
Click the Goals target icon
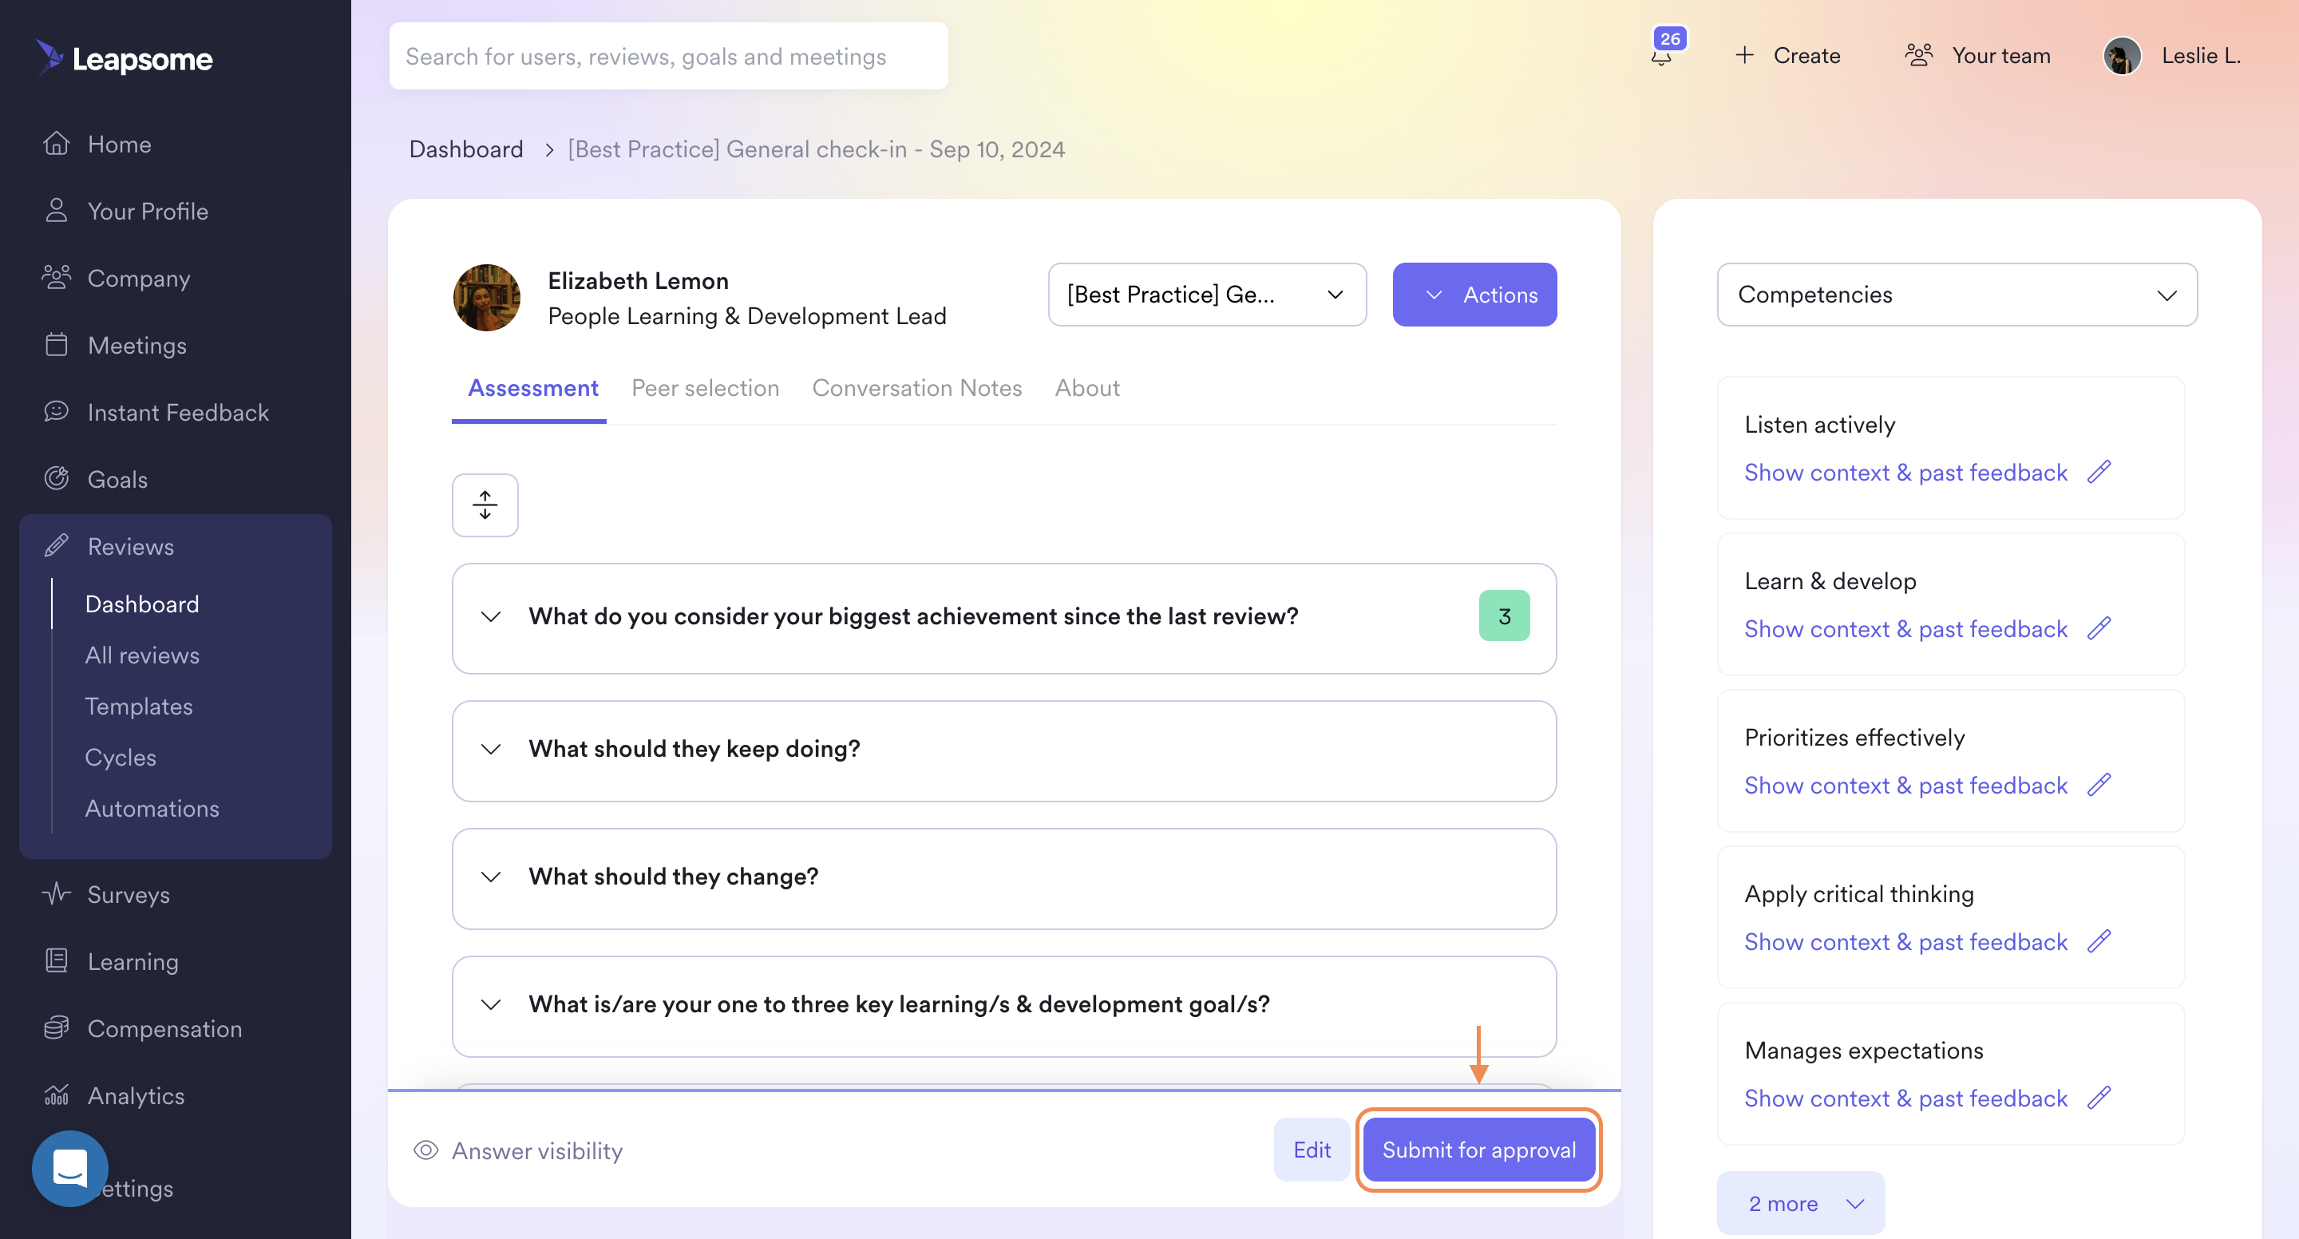tap(56, 478)
